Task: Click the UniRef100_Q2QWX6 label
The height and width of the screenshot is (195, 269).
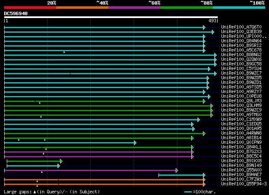Action: (x=241, y=60)
